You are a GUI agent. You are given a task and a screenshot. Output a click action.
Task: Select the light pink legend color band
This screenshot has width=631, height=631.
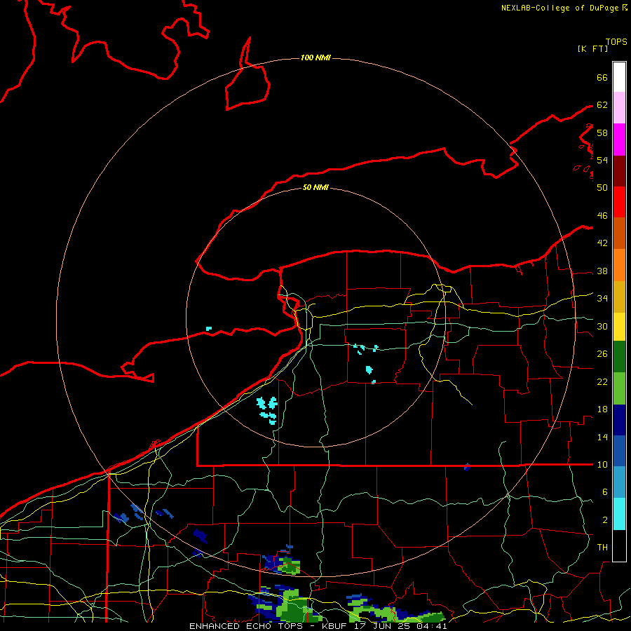tap(619, 108)
